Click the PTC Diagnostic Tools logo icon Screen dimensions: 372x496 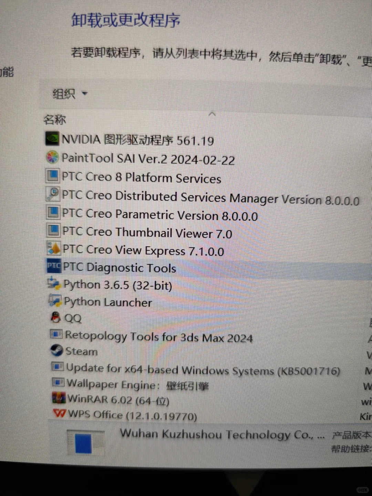pyautogui.click(x=54, y=266)
